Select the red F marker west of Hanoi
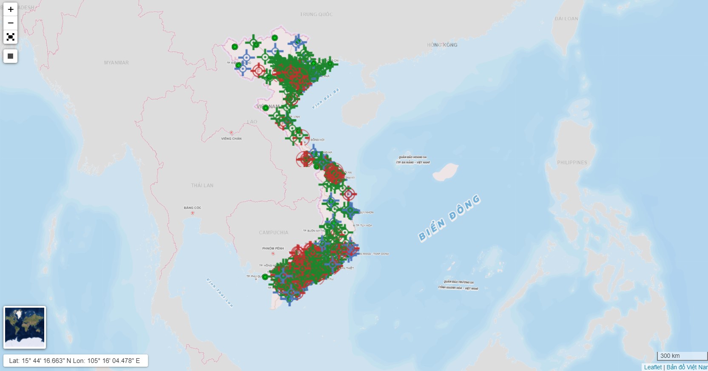 (x=259, y=71)
